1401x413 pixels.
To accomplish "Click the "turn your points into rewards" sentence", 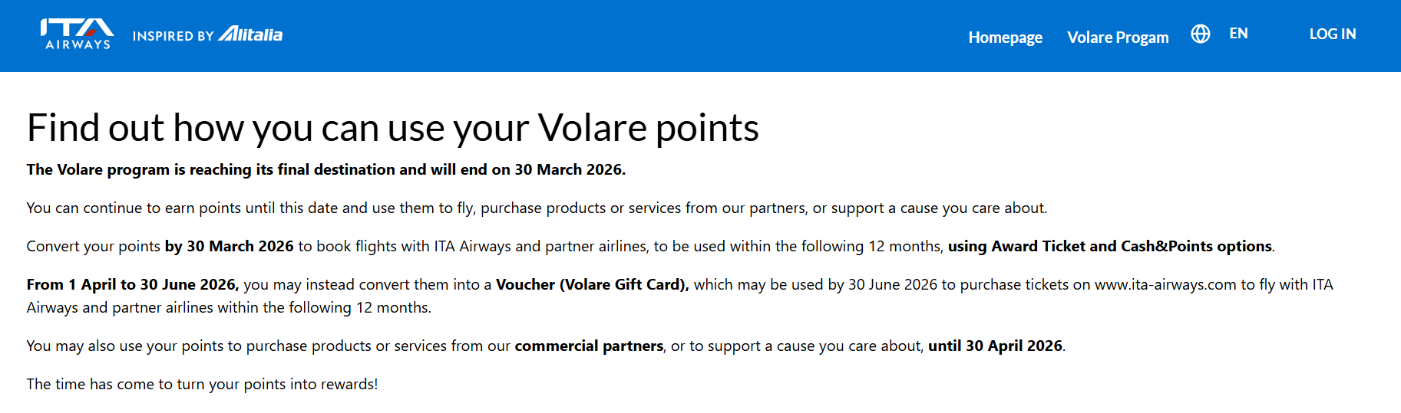I will point(202,384).
